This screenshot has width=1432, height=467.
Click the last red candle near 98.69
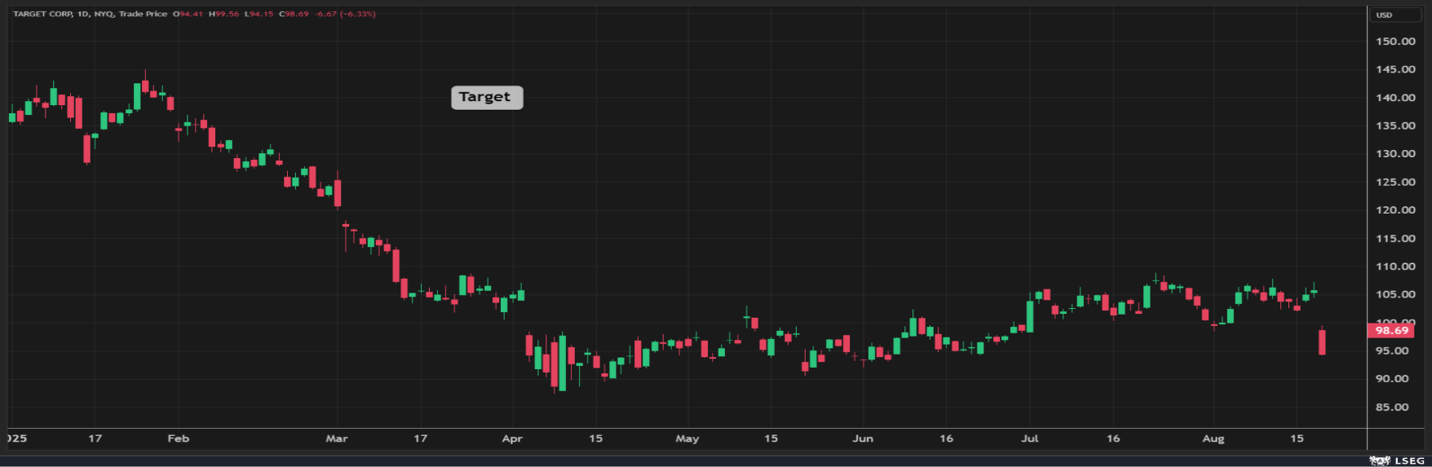[x=1322, y=341]
